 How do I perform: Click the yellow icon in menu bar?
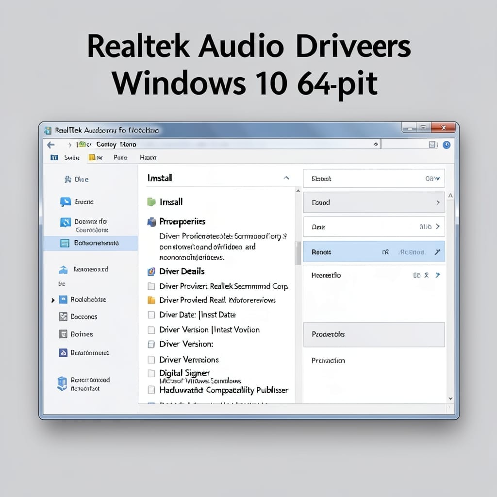click(x=92, y=158)
